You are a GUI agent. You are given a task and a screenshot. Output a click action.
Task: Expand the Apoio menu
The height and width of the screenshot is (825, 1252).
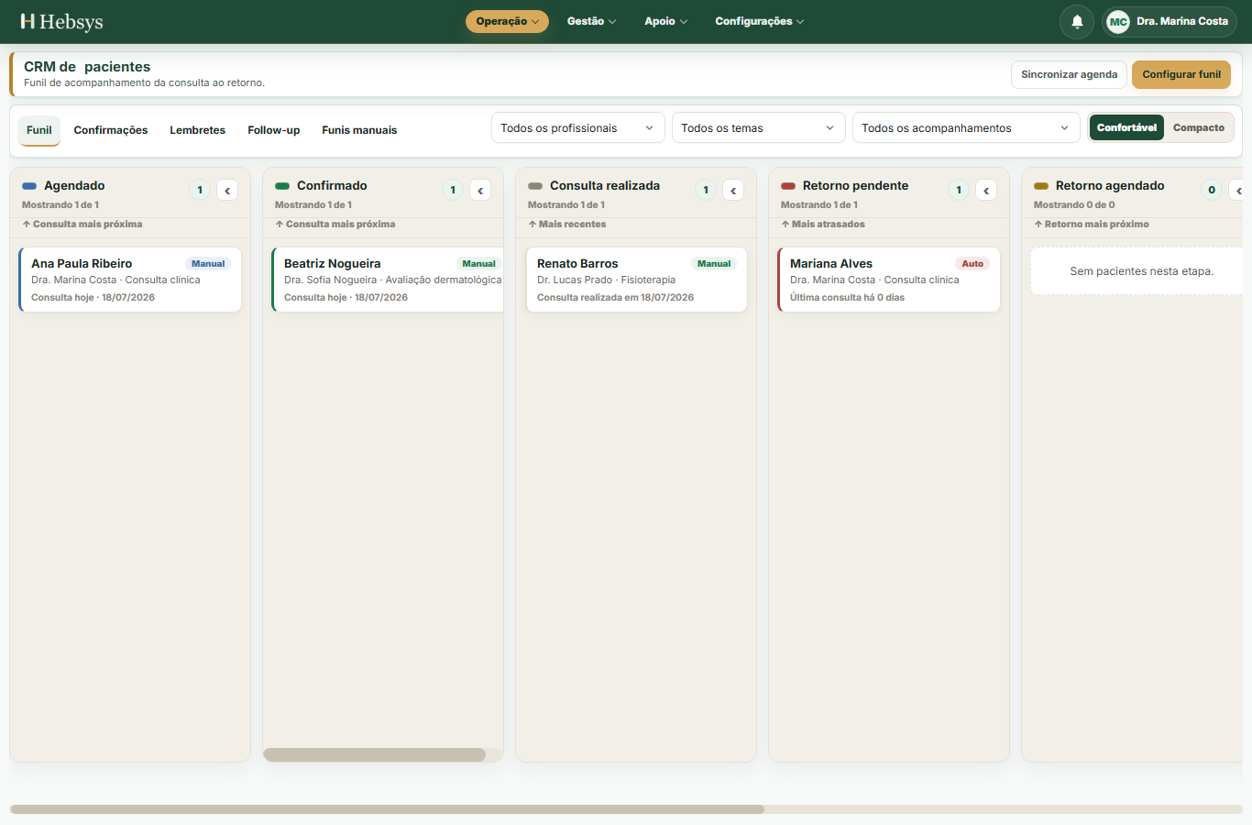point(665,21)
